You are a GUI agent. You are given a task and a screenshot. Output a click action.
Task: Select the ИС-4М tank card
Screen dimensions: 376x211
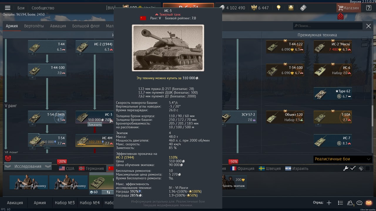click(x=95, y=141)
